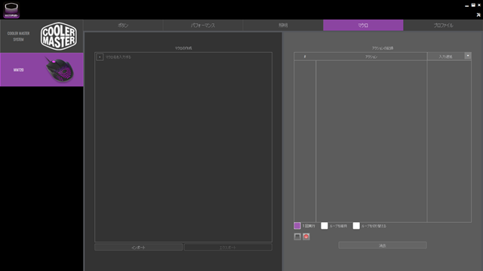
Task: Select the 1回実行 run-once option
Action: tap(297, 226)
